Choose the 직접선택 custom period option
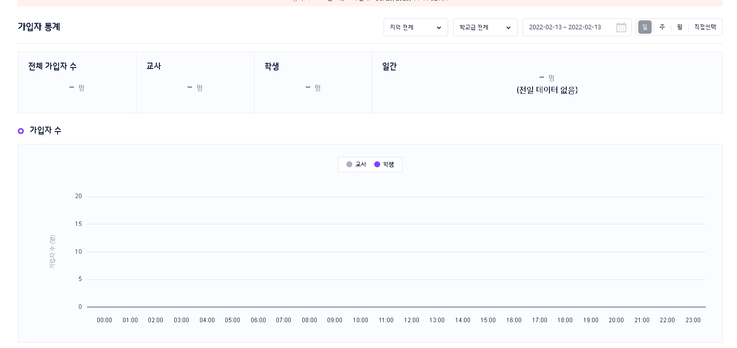The width and height of the screenshot is (737, 348). point(705,27)
